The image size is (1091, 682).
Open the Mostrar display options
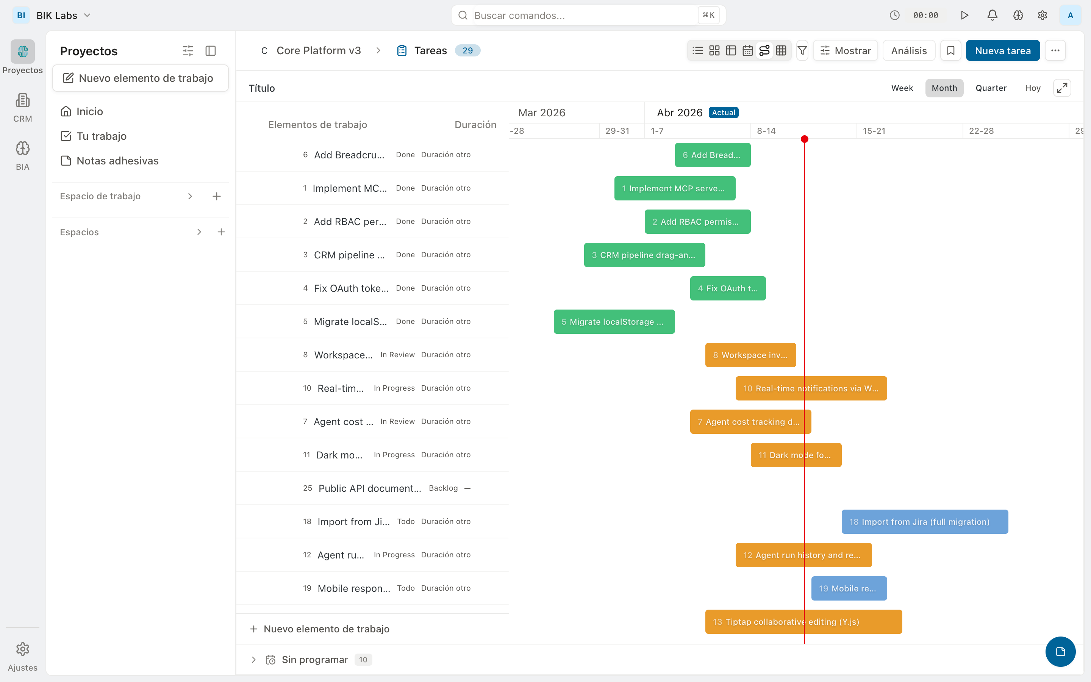pos(845,50)
